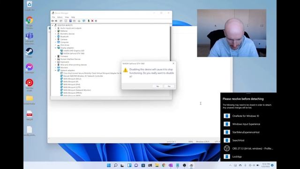The width and height of the screenshot is (300, 169).
Task: Collapse the Network adapters category
Action: coord(56,70)
